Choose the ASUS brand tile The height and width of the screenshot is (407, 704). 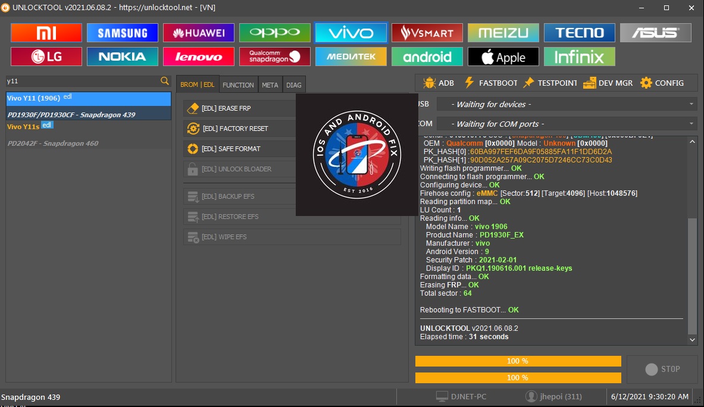click(x=656, y=33)
